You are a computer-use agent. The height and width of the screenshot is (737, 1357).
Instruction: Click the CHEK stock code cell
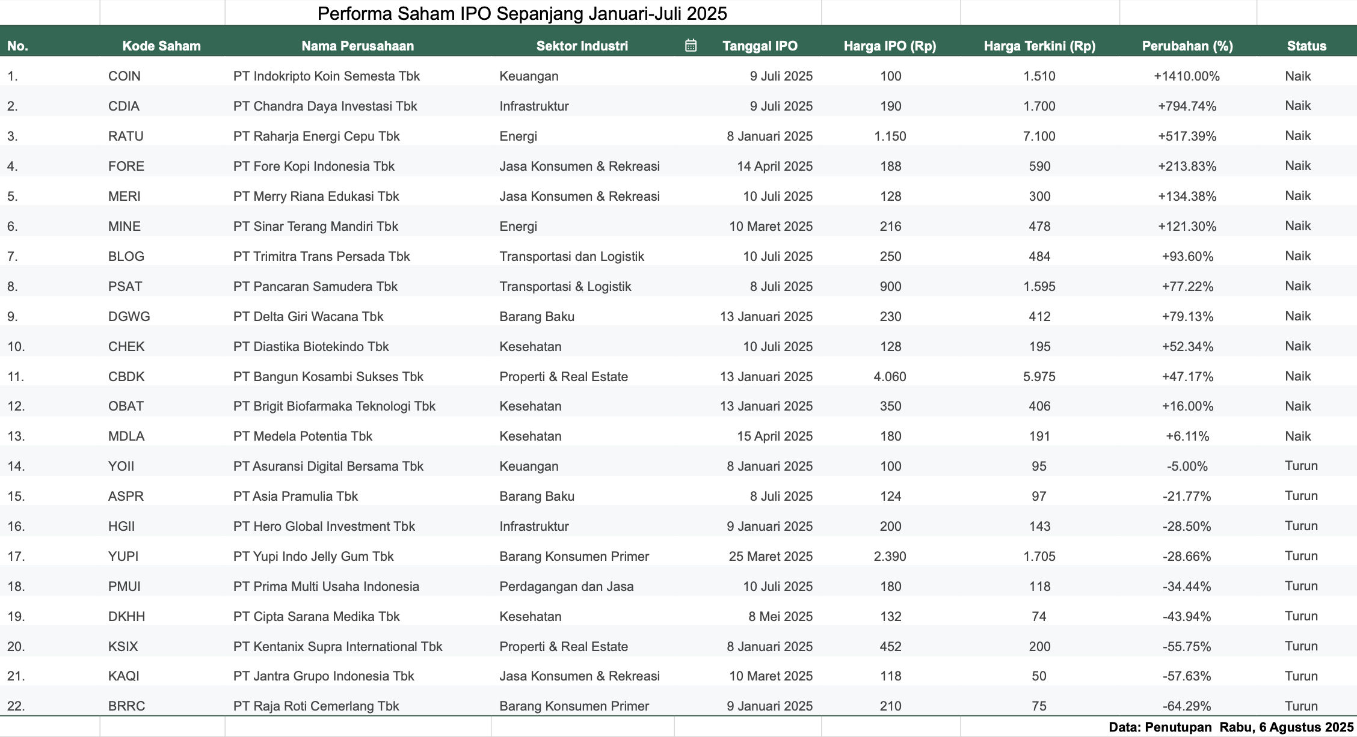pos(126,346)
